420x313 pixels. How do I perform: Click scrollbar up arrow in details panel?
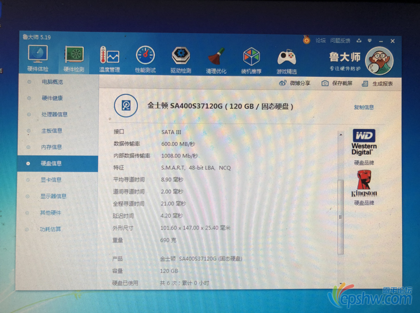(341, 135)
